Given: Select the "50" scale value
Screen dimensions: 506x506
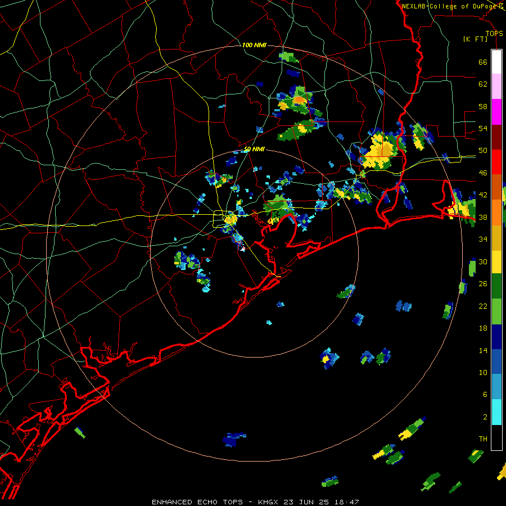Looking at the screenshot, I should pyautogui.click(x=483, y=151).
